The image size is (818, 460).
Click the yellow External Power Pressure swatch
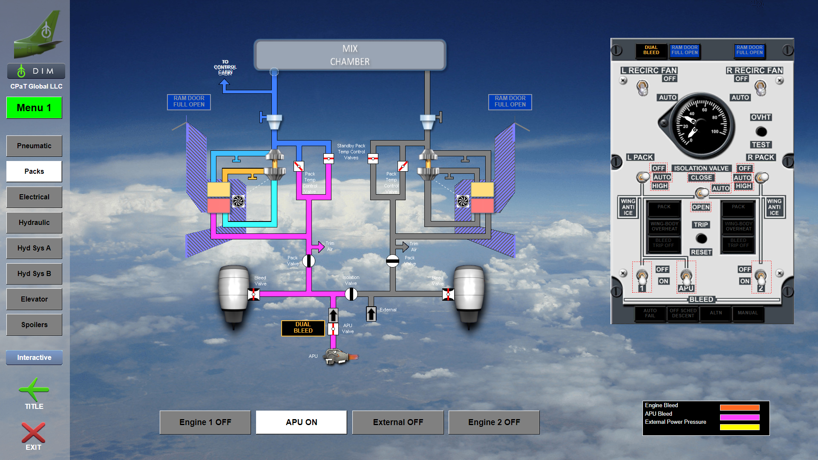coord(740,427)
